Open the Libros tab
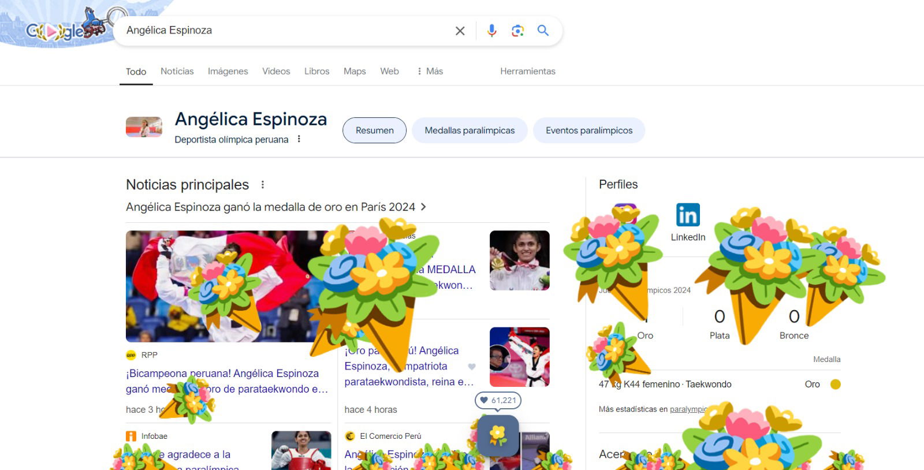This screenshot has width=924, height=470. 317,71
